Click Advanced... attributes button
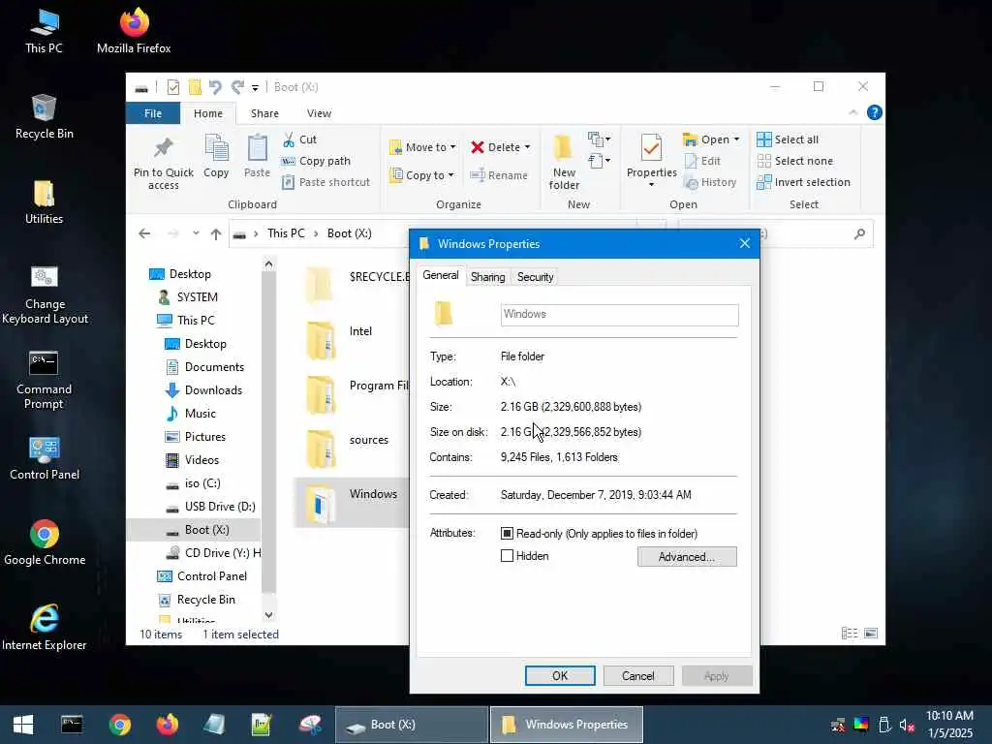The image size is (992, 744). coord(687,557)
